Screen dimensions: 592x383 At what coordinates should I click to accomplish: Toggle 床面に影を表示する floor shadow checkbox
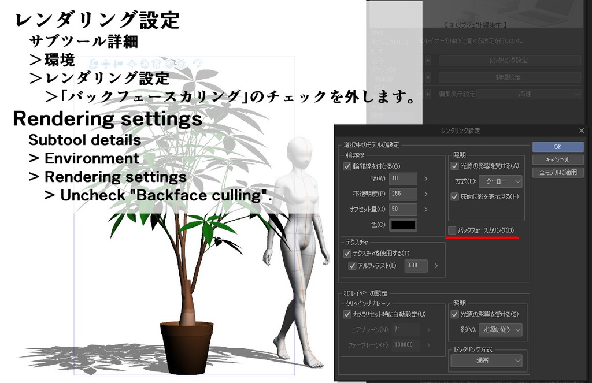456,197
